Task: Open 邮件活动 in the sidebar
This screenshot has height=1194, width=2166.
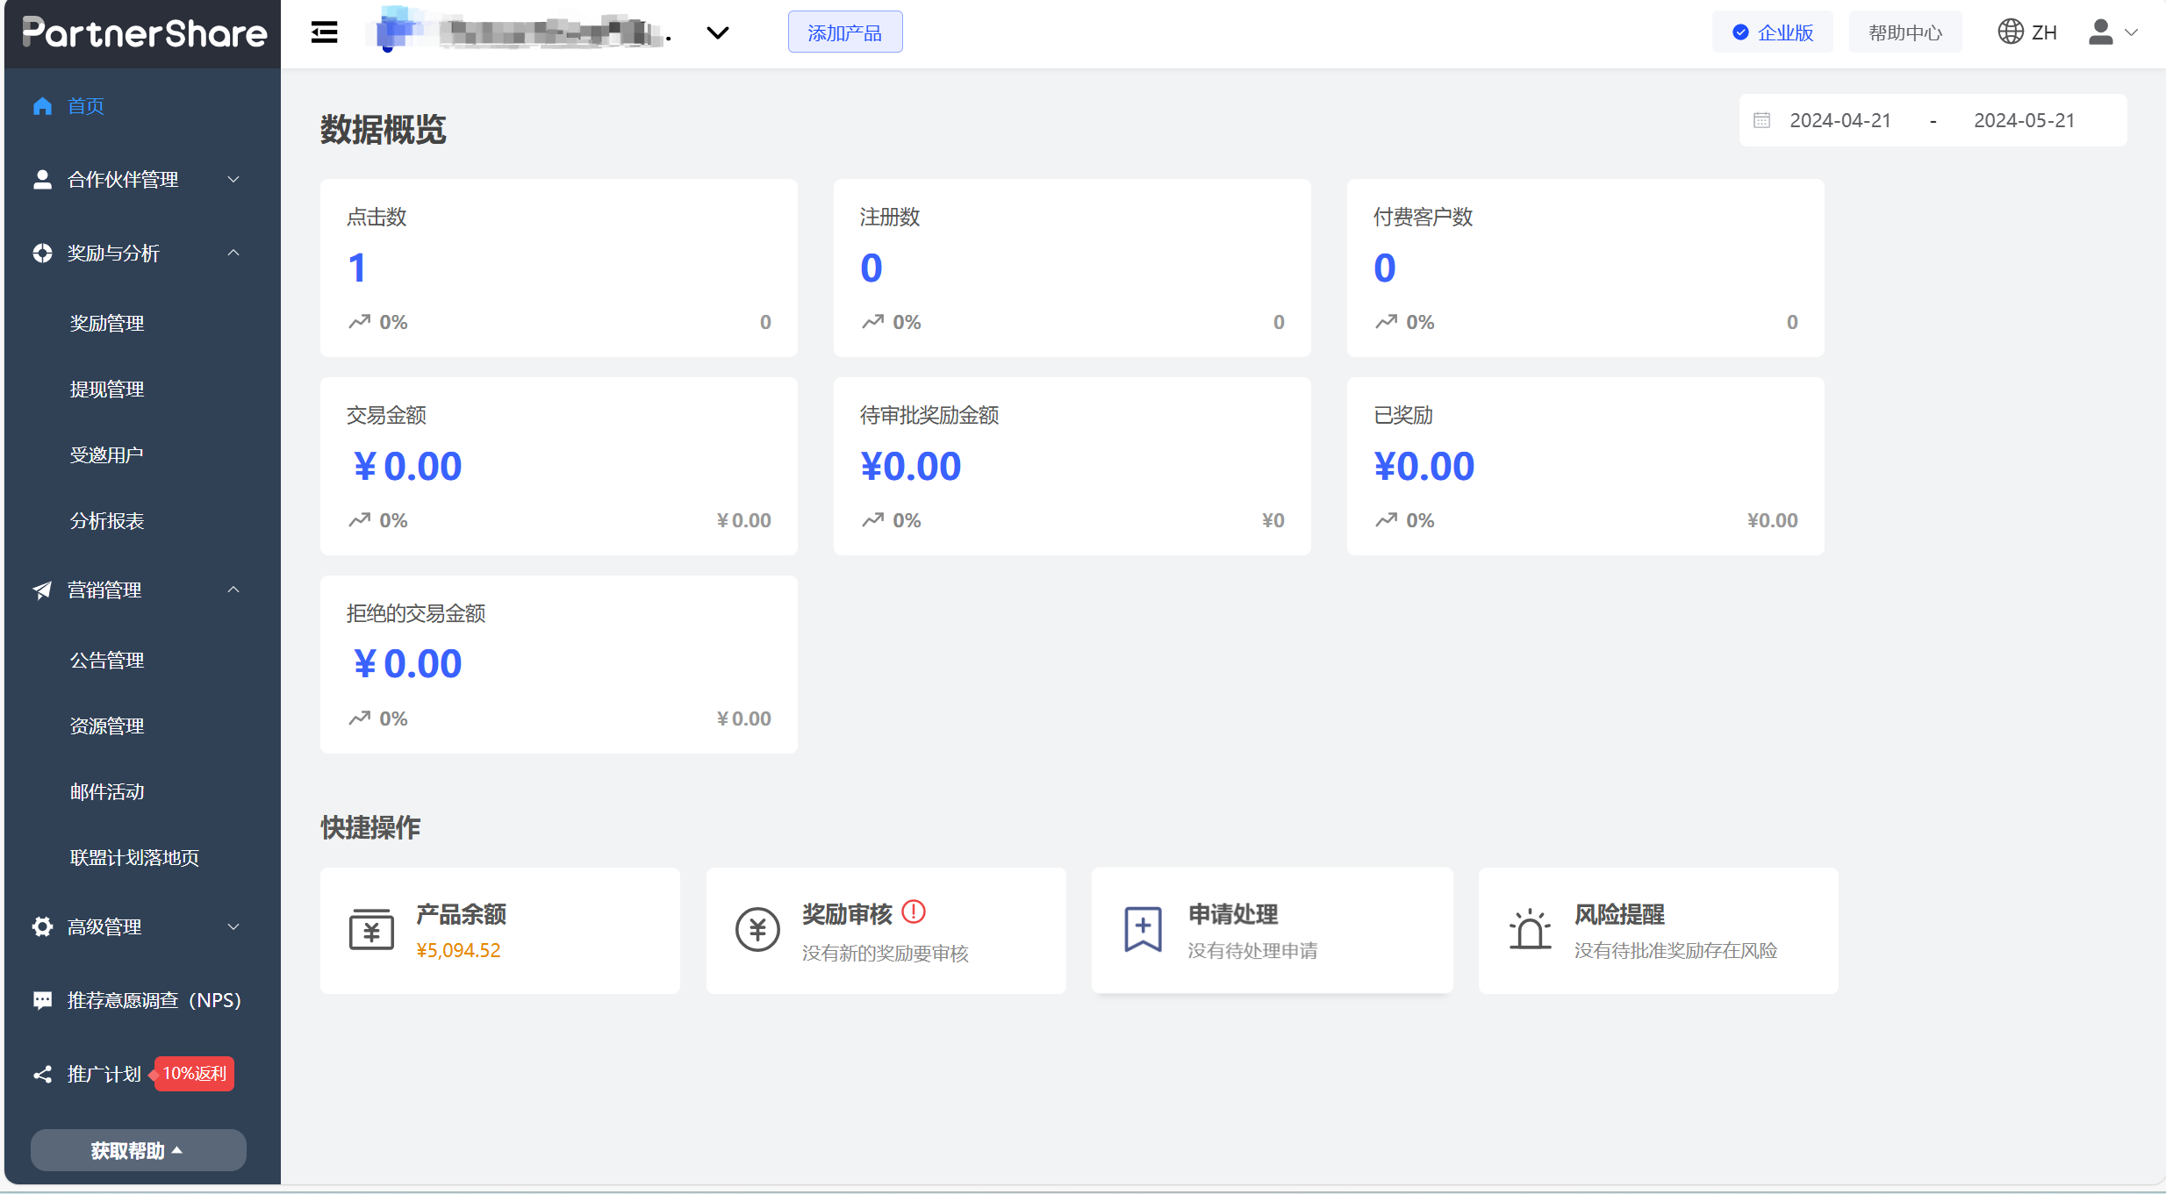Action: click(x=107, y=791)
